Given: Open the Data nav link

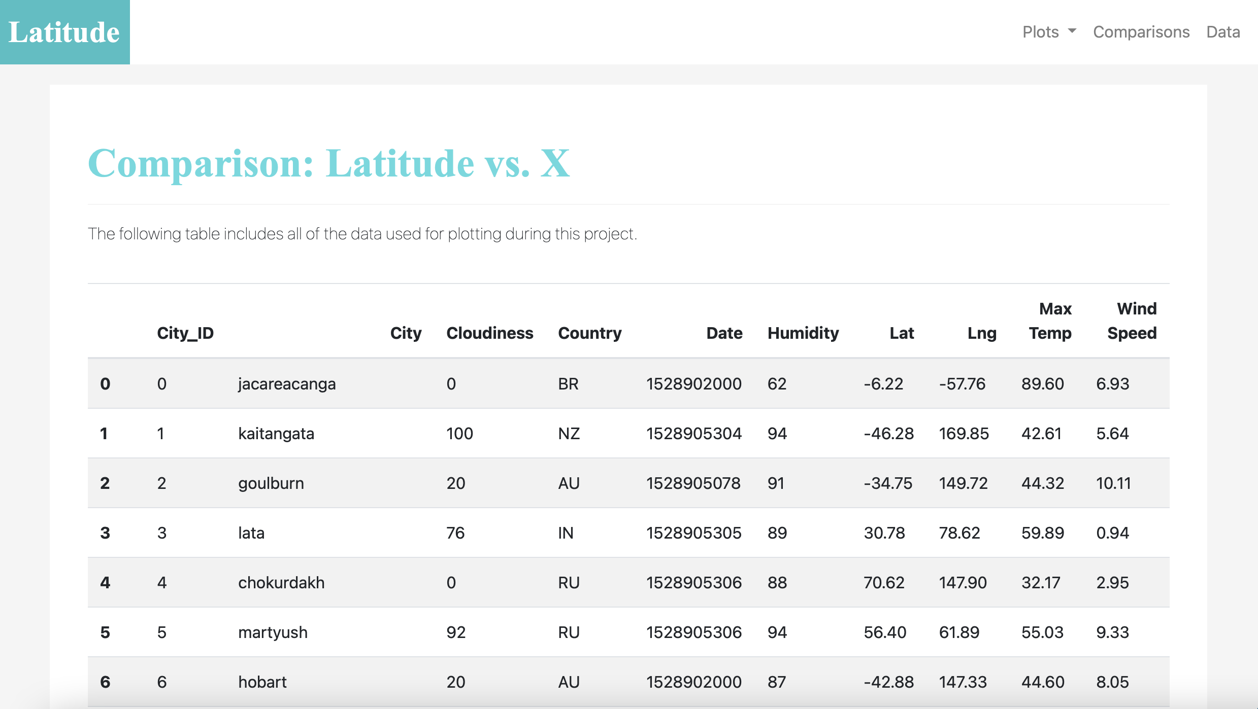Looking at the screenshot, I should coord(1222,32).
